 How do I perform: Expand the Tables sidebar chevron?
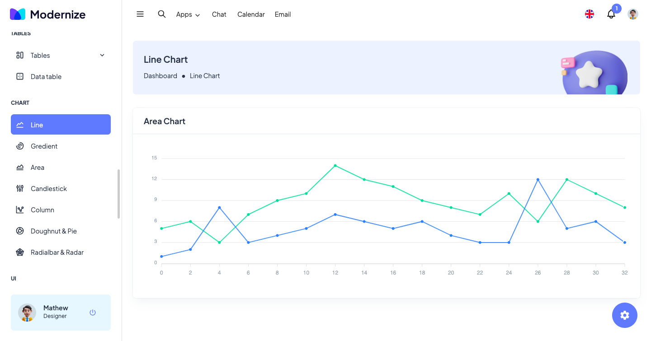coord(102,55)
